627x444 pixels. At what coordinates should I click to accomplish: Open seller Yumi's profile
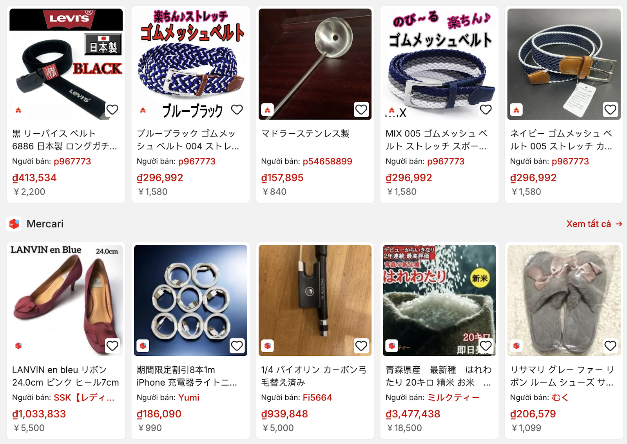(x=188, y=397)
